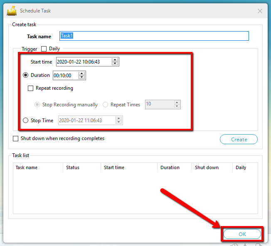Sort by Task name column header

click(27, 167)
